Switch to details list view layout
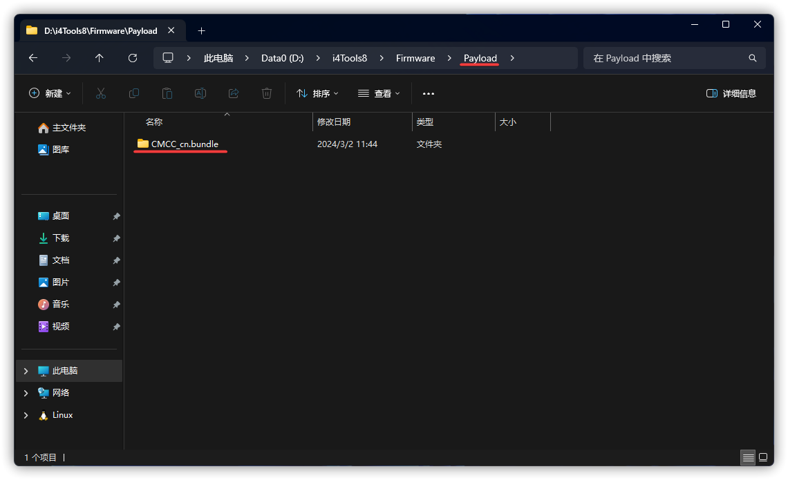Viewport: 788px width, 480px height. click(x=748, y=457)
